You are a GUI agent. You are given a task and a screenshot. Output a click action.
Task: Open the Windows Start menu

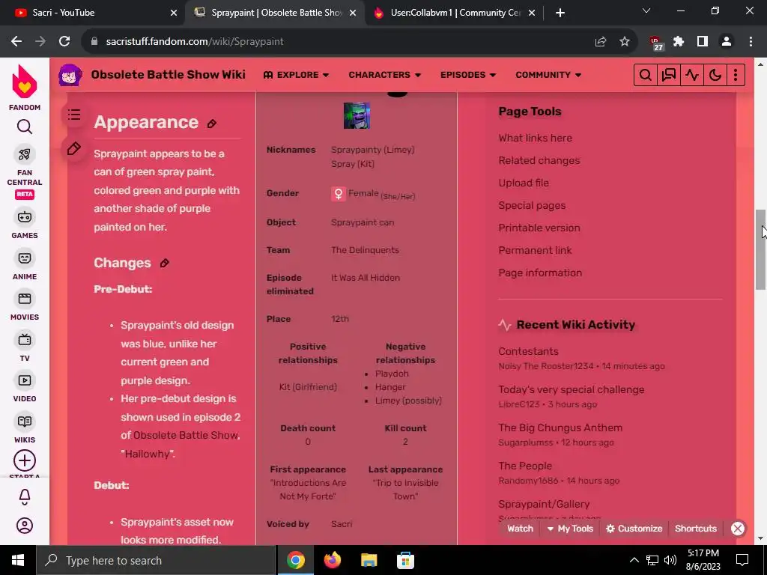tap(18, 560)
